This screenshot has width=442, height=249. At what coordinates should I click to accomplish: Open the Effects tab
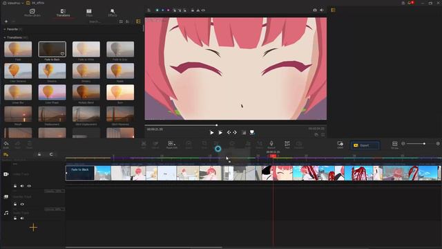[x=112, y=12]
